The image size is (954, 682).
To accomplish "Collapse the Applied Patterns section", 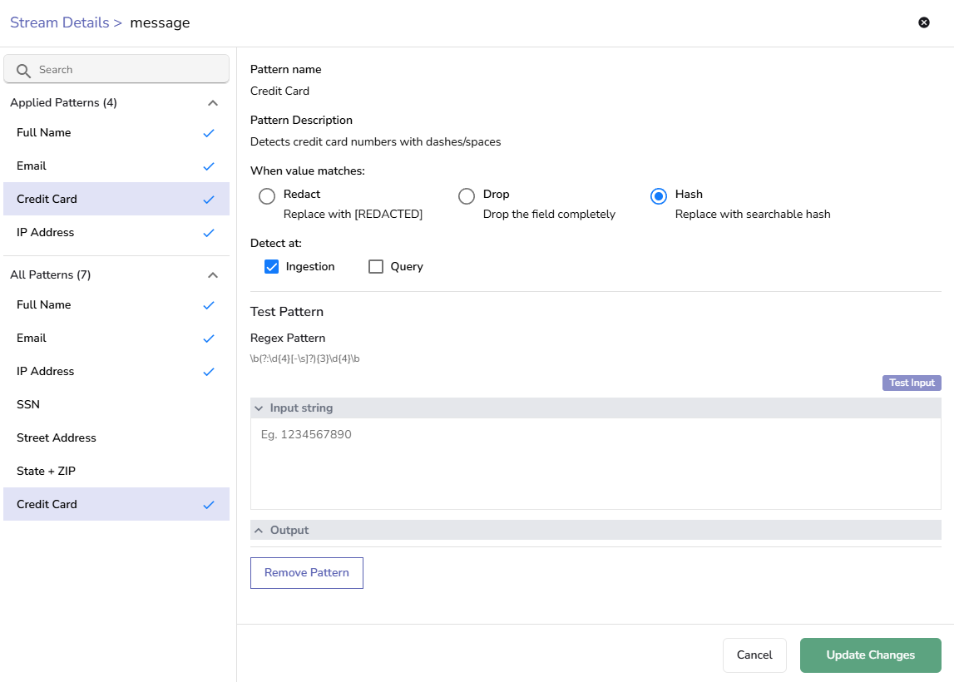I will pos(213,103).
